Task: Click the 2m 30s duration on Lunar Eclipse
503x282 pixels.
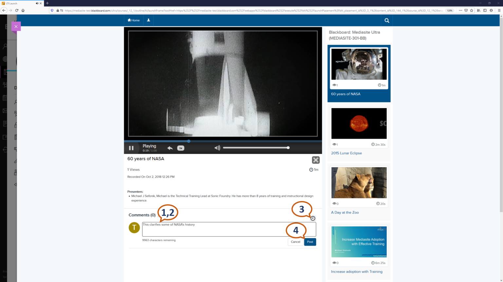Action: click(379, 145)
